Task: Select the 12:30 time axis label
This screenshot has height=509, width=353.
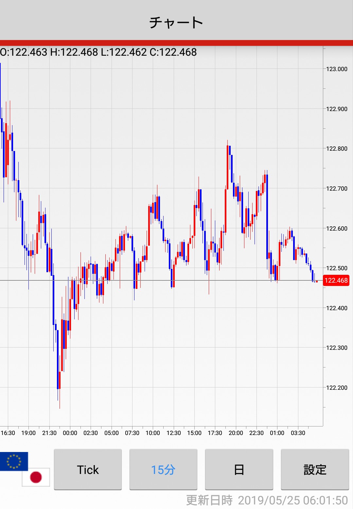Action: point(173,433)
